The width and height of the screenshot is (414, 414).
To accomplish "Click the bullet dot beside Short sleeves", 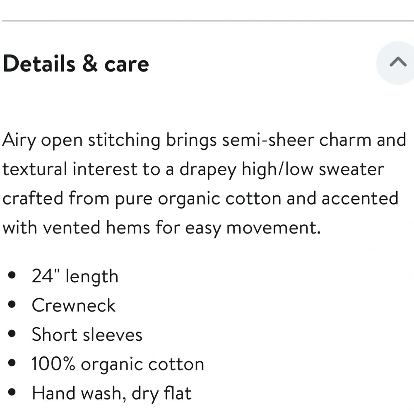I will point(12,334).
